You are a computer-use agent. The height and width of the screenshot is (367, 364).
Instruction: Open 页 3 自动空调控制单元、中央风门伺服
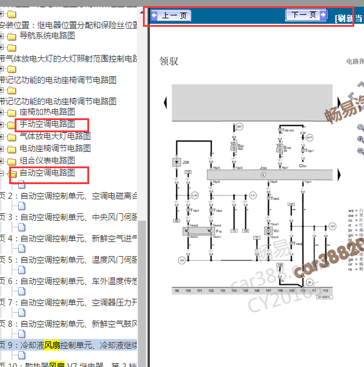click(68, 217)
